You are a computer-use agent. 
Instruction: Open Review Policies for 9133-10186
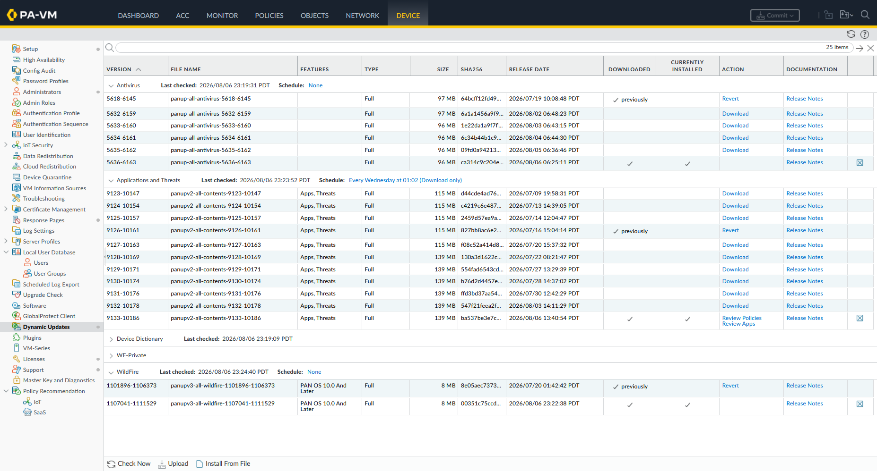pos(742,318)
